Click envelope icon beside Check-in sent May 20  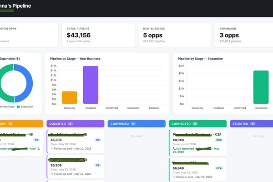pos(174,177)
